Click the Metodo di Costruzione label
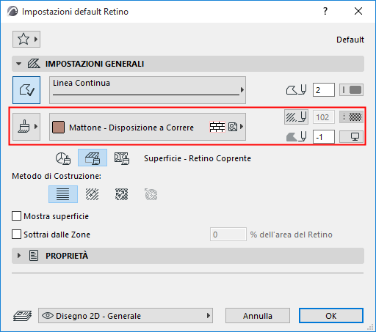Viewport: 376px width, 332px height. (57, 176)
